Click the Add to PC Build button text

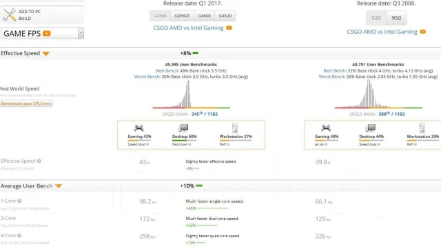click(30, 15)
